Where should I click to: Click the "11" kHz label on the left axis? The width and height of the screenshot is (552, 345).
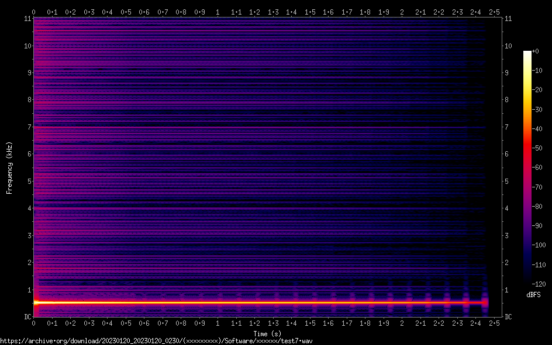(x=27, y=19)
